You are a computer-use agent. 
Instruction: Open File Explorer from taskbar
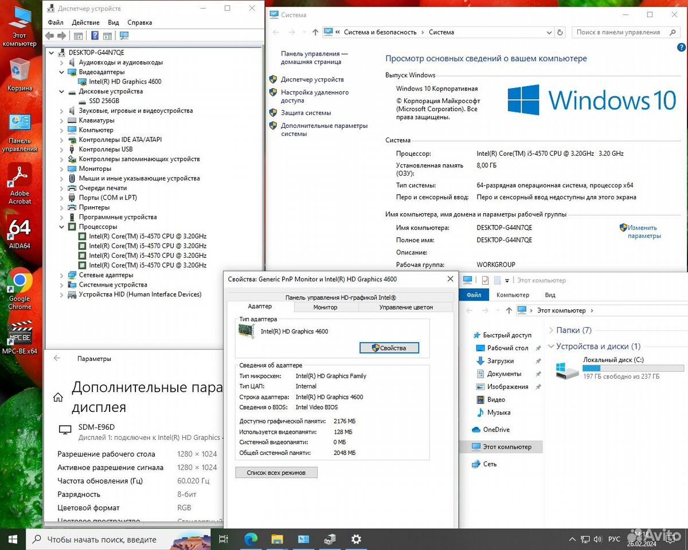(277, 539)
